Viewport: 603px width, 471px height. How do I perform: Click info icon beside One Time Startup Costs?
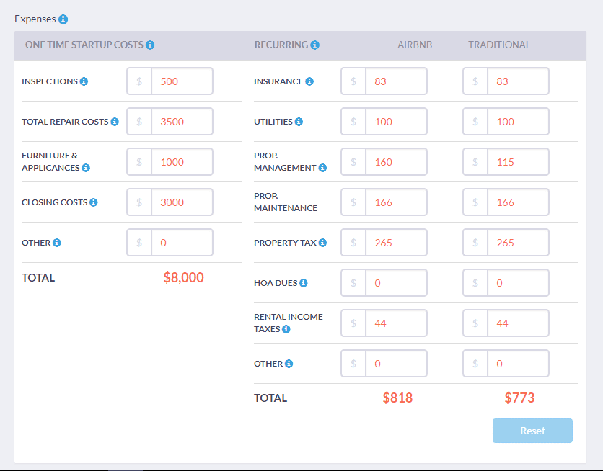pos(150,45)
